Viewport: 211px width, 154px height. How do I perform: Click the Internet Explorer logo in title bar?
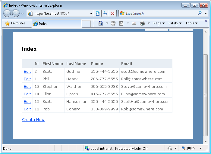(x=5, y=5)
